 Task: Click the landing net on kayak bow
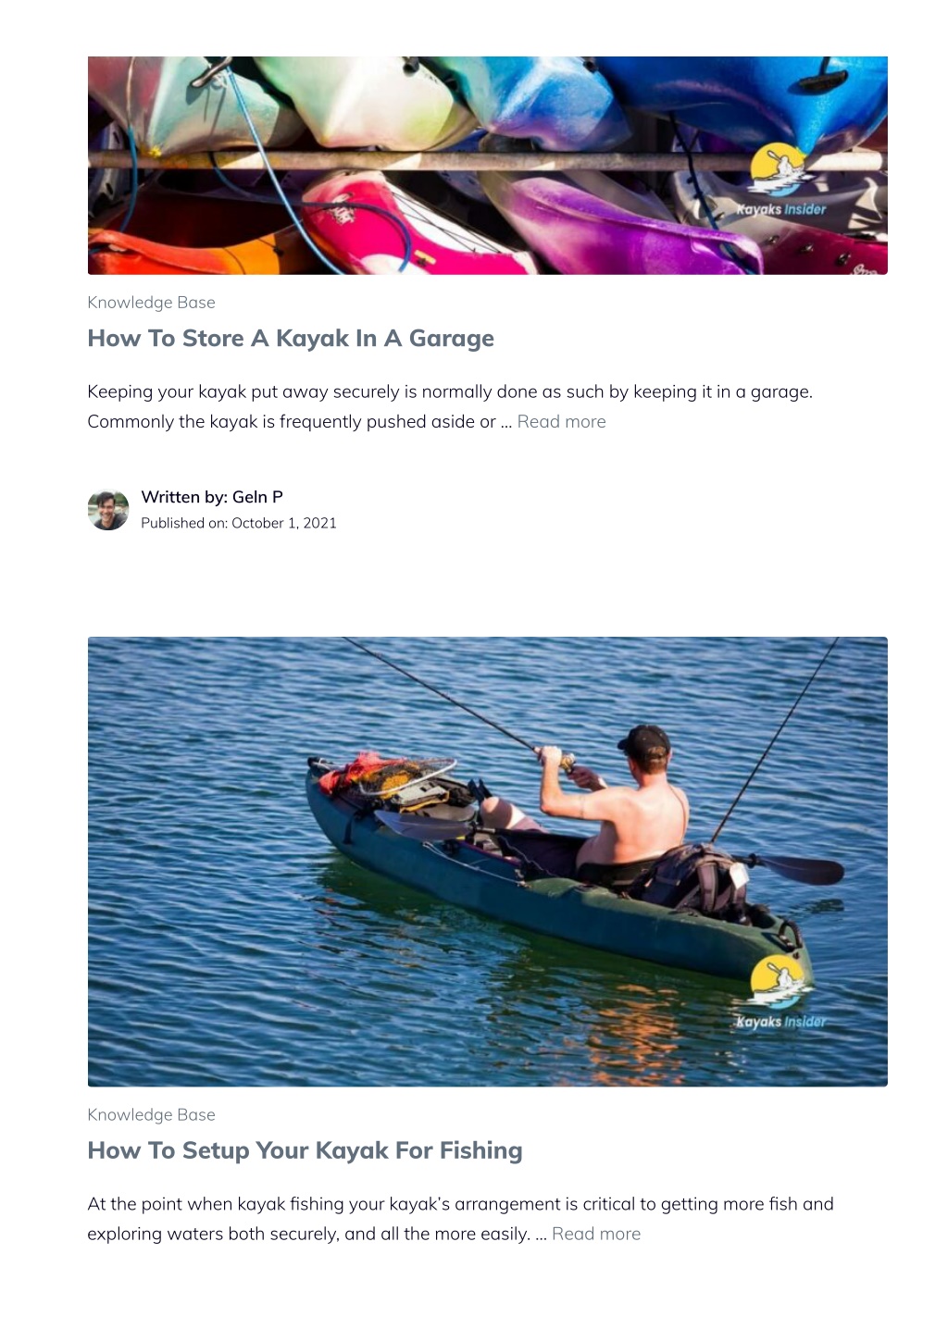403,776
